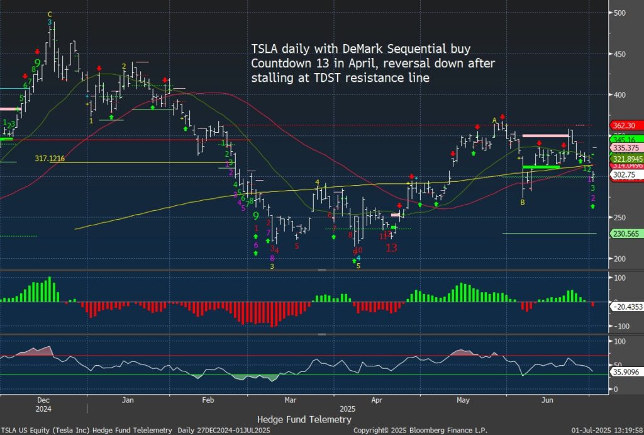This screenshot has height=435, width=644.
Task: Click the green 321.8945 price label
Action: (x=627, y=159)
